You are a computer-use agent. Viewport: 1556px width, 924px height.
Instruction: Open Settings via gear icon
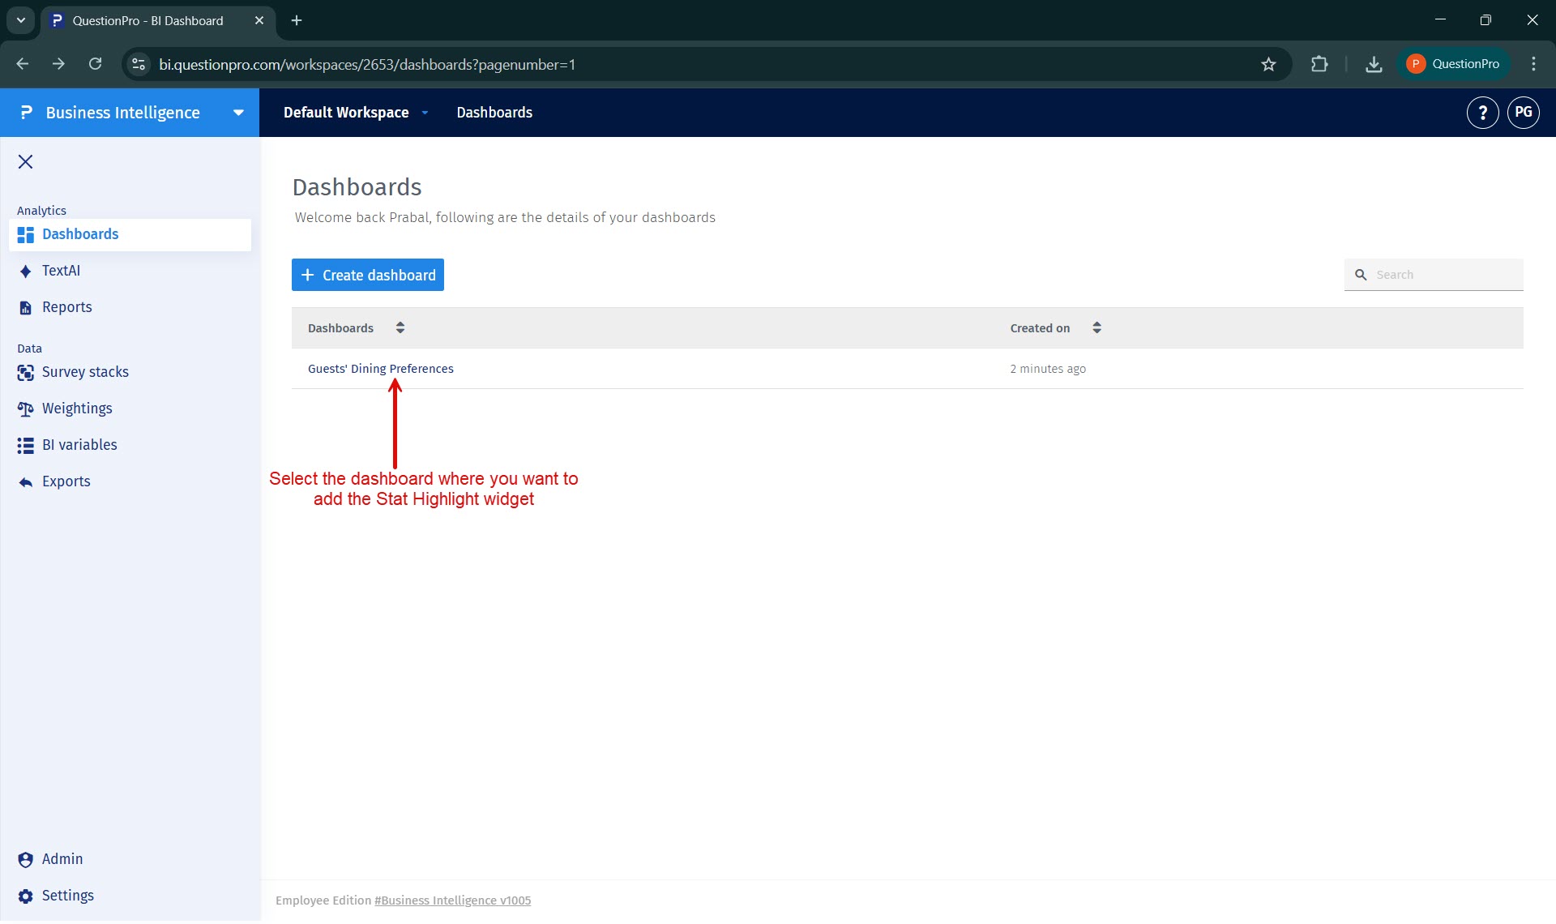(x=26, y=896)
